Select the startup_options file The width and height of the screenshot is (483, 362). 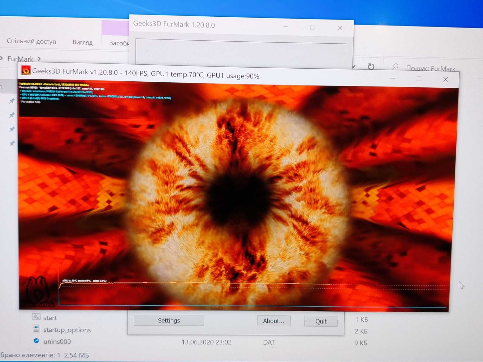pos(67,330)
